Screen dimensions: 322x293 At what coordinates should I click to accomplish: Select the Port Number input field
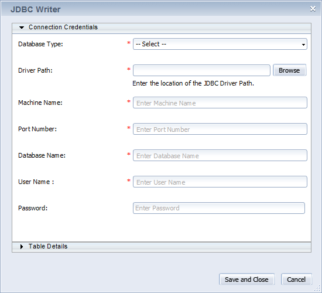[x=220, y=129]
